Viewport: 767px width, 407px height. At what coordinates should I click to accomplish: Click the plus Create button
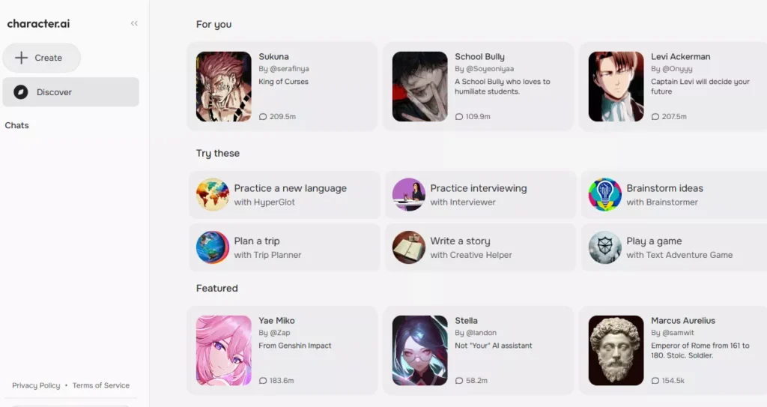tap(42, 58)
